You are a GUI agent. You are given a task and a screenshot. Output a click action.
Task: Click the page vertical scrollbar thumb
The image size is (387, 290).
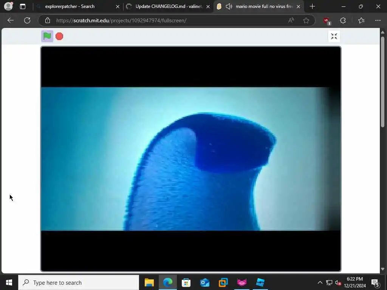382,82
